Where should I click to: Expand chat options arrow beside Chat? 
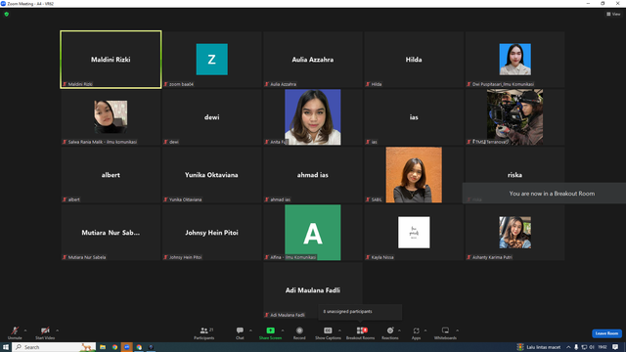(x=250, y=330)
